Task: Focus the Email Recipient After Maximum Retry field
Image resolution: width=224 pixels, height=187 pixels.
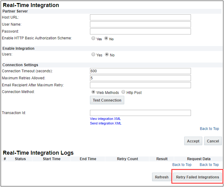Action: point(140,85)
